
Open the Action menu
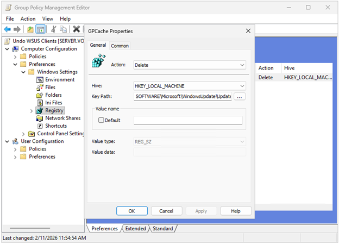[x=28, y=18]
